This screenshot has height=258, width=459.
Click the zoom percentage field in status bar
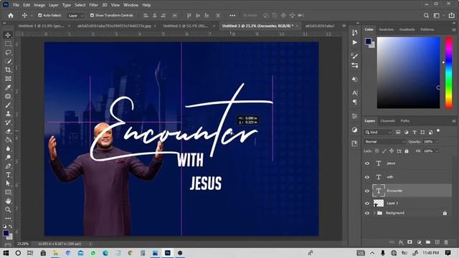pyautogui.click(x=23, y=244)
